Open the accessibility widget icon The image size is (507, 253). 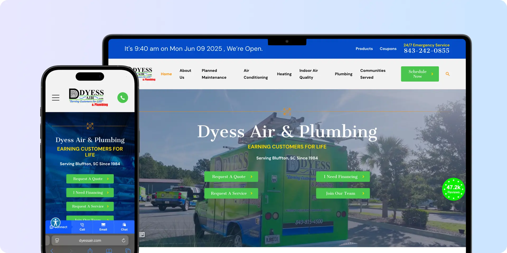coord(56,222)
